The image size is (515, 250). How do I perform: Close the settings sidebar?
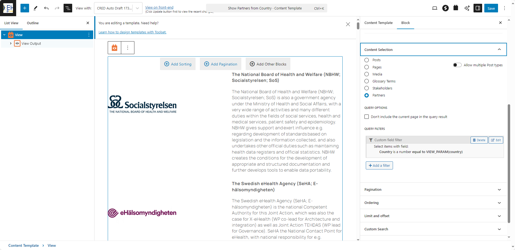point(500,23)
